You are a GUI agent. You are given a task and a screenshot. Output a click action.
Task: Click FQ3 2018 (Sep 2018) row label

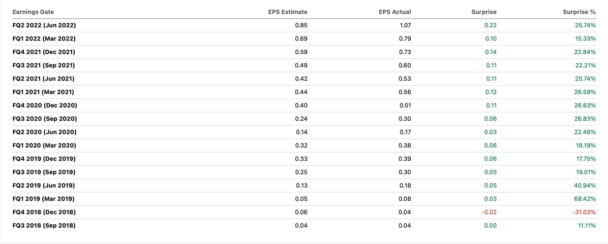(44, 225)
